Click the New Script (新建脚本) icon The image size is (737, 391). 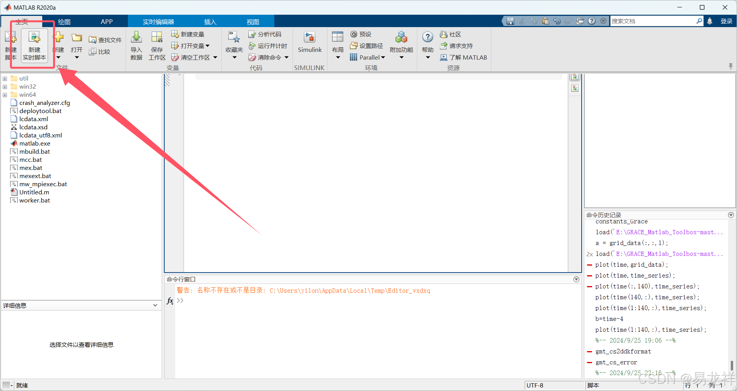10,38
